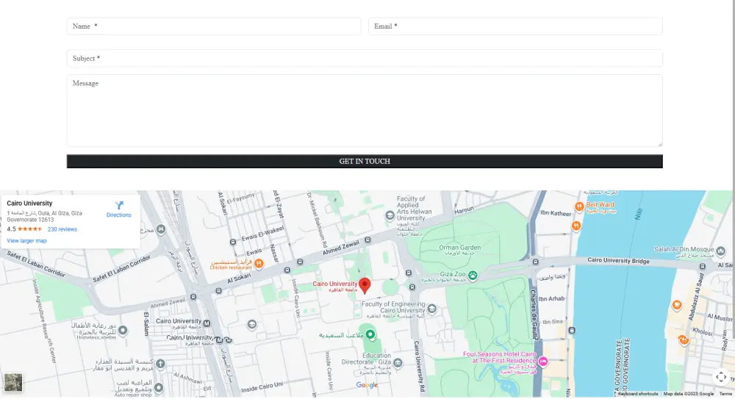The height and width of the screenshot is (399, 735).
Task: Click the Education Directorate Giza marker
Action: point(398,362)
